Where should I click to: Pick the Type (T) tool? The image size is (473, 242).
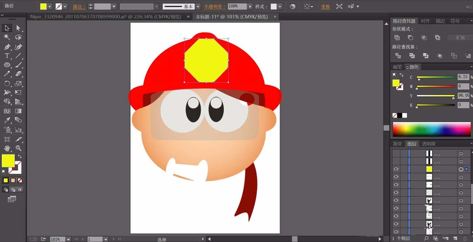pyautogui.click(x=7, y=56)
